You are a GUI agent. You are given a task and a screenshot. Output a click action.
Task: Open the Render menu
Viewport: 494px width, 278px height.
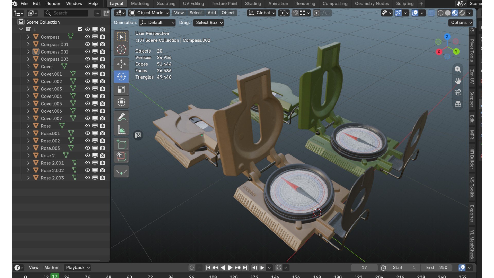53,4
